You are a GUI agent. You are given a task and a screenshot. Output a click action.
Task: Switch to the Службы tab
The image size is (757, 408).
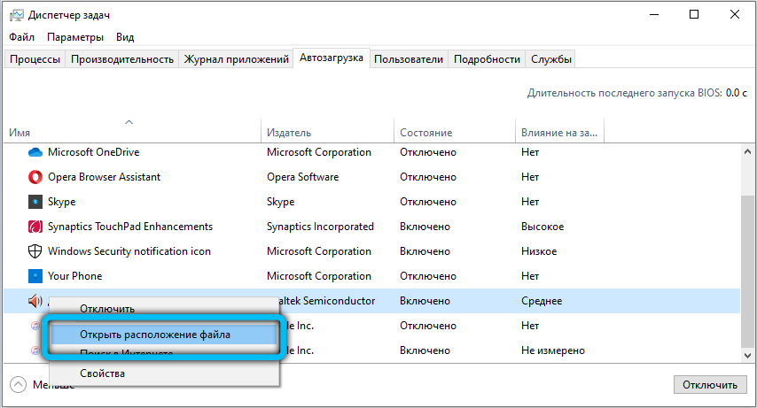551,59
